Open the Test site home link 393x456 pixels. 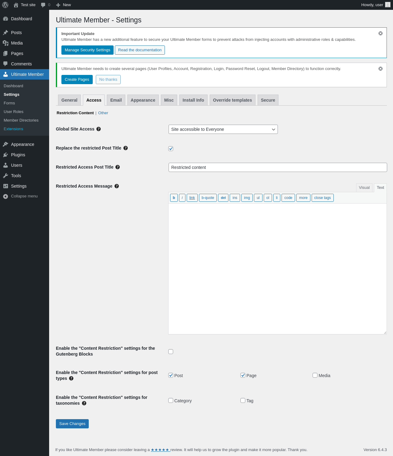coord(25,5)
